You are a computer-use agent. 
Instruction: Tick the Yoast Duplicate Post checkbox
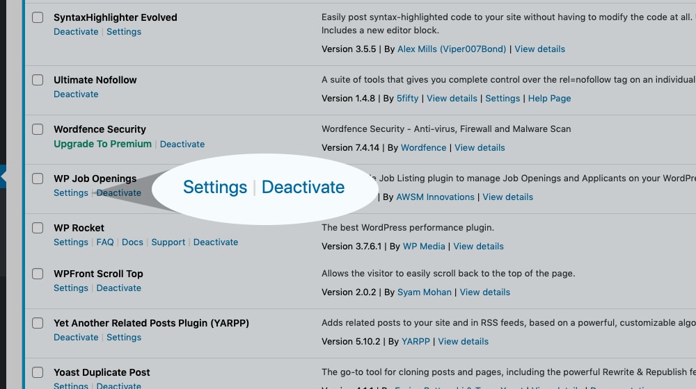click(38, 372)
